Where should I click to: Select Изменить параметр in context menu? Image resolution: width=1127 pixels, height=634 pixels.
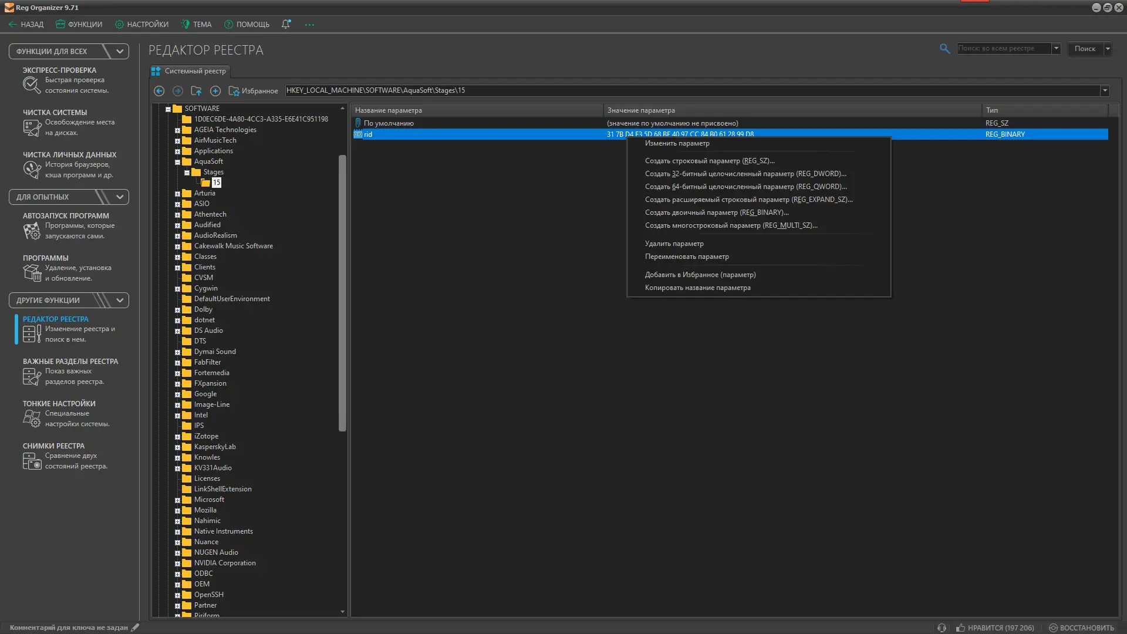pos(677,143)
